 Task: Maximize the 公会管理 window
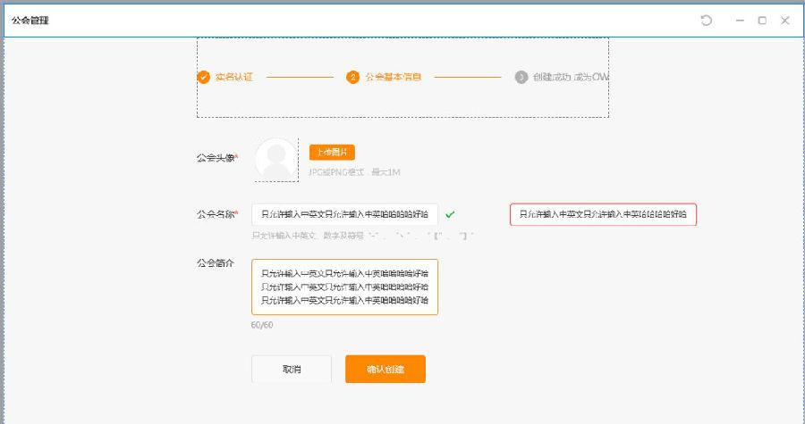pos(762,21)
